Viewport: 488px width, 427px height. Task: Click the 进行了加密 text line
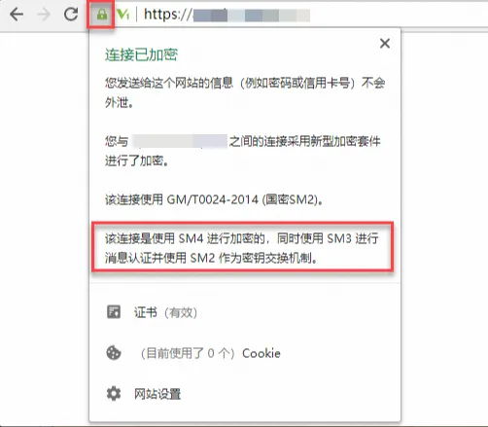pos(137,160)
